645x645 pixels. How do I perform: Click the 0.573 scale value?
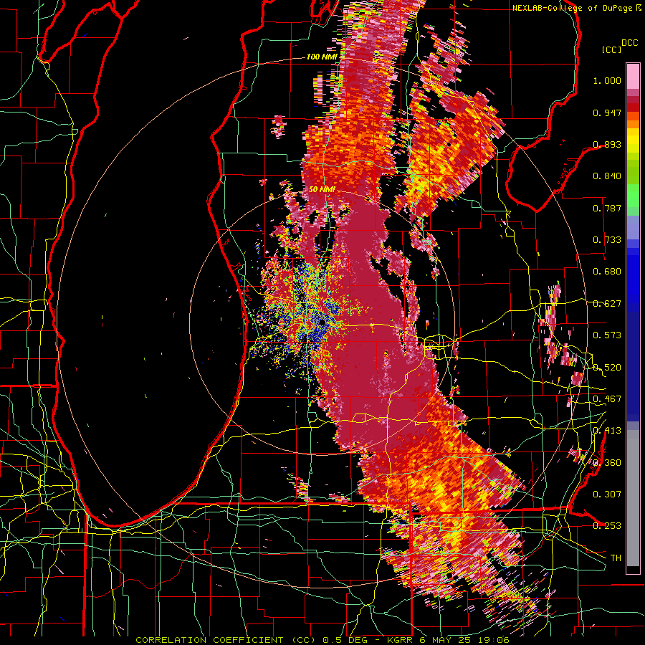(607, 335)
